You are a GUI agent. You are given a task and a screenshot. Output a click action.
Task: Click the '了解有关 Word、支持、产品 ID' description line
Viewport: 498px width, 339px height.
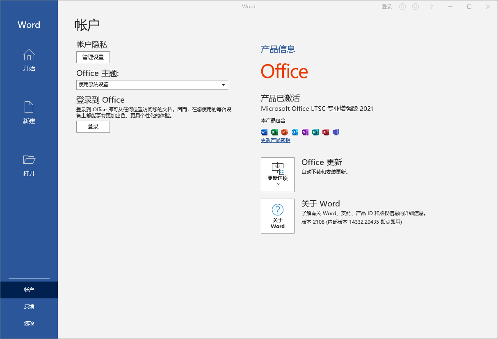tap(365, 213)
